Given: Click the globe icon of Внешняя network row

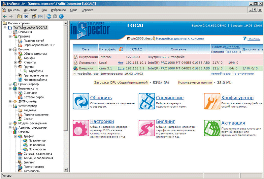Looking at the screenshot, I should tap(76, 68).
